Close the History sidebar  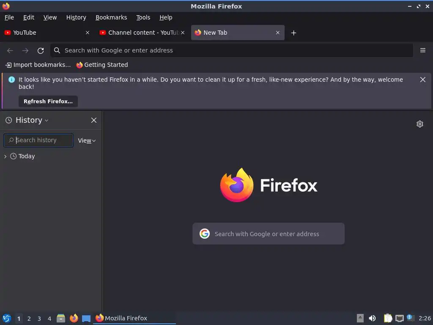[94, 120]
